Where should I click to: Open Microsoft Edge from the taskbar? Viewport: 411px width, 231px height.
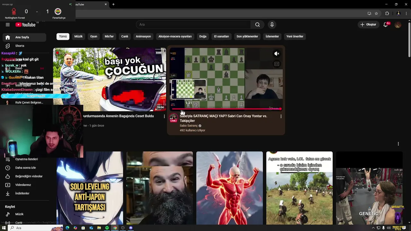[67, 228]
